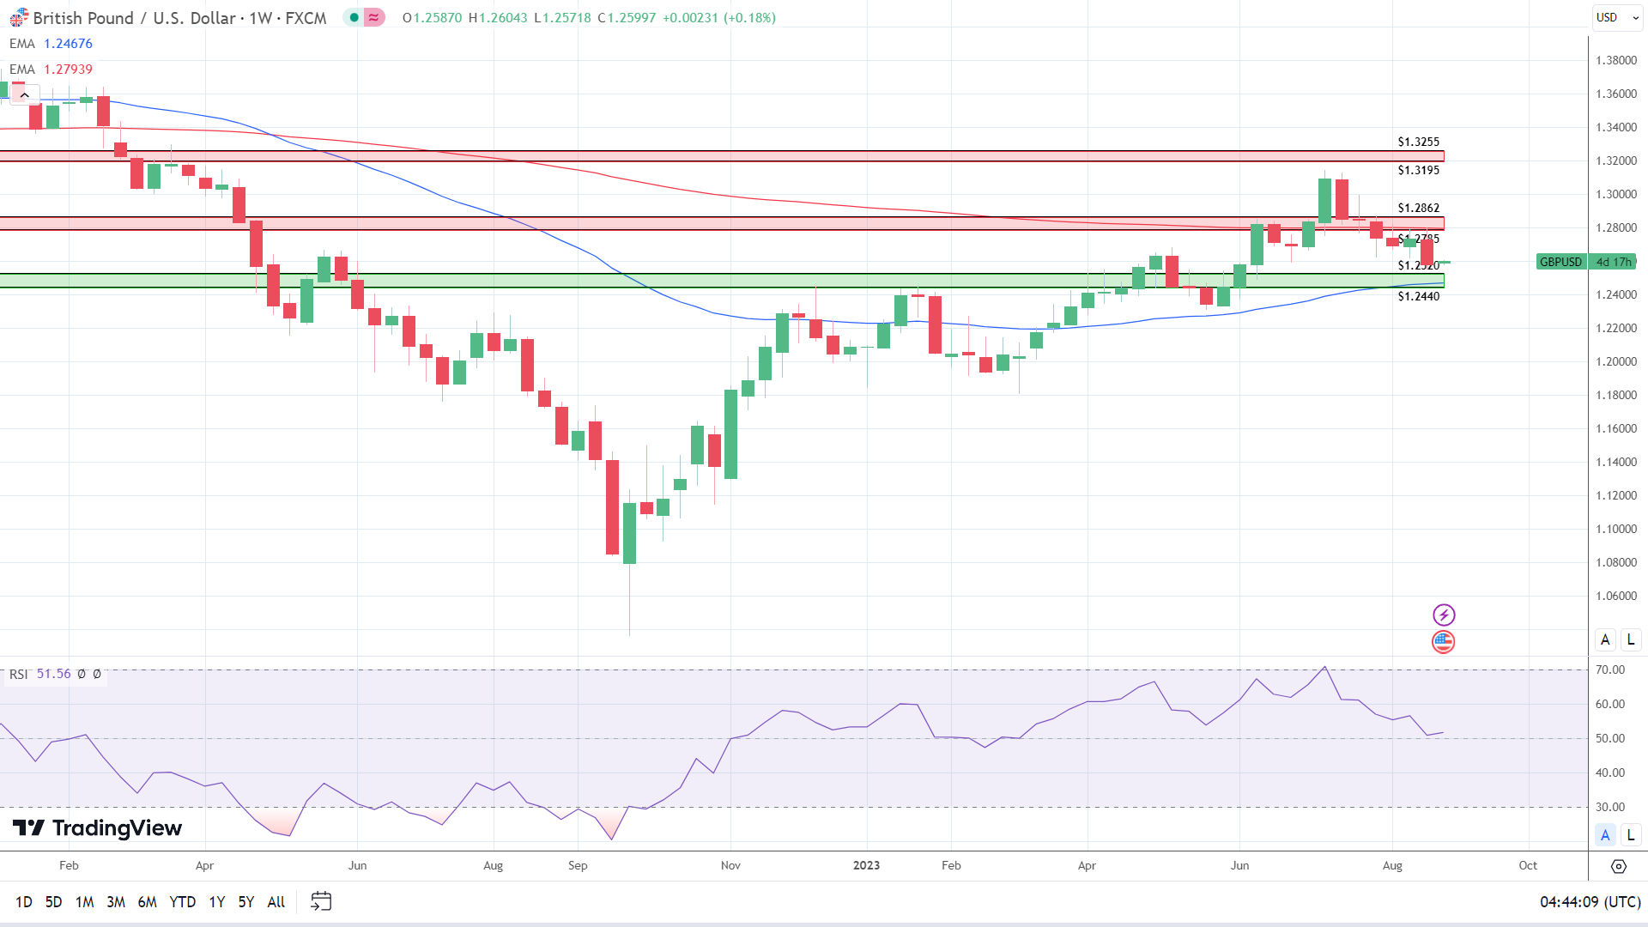Select the 1D time range

24,902
